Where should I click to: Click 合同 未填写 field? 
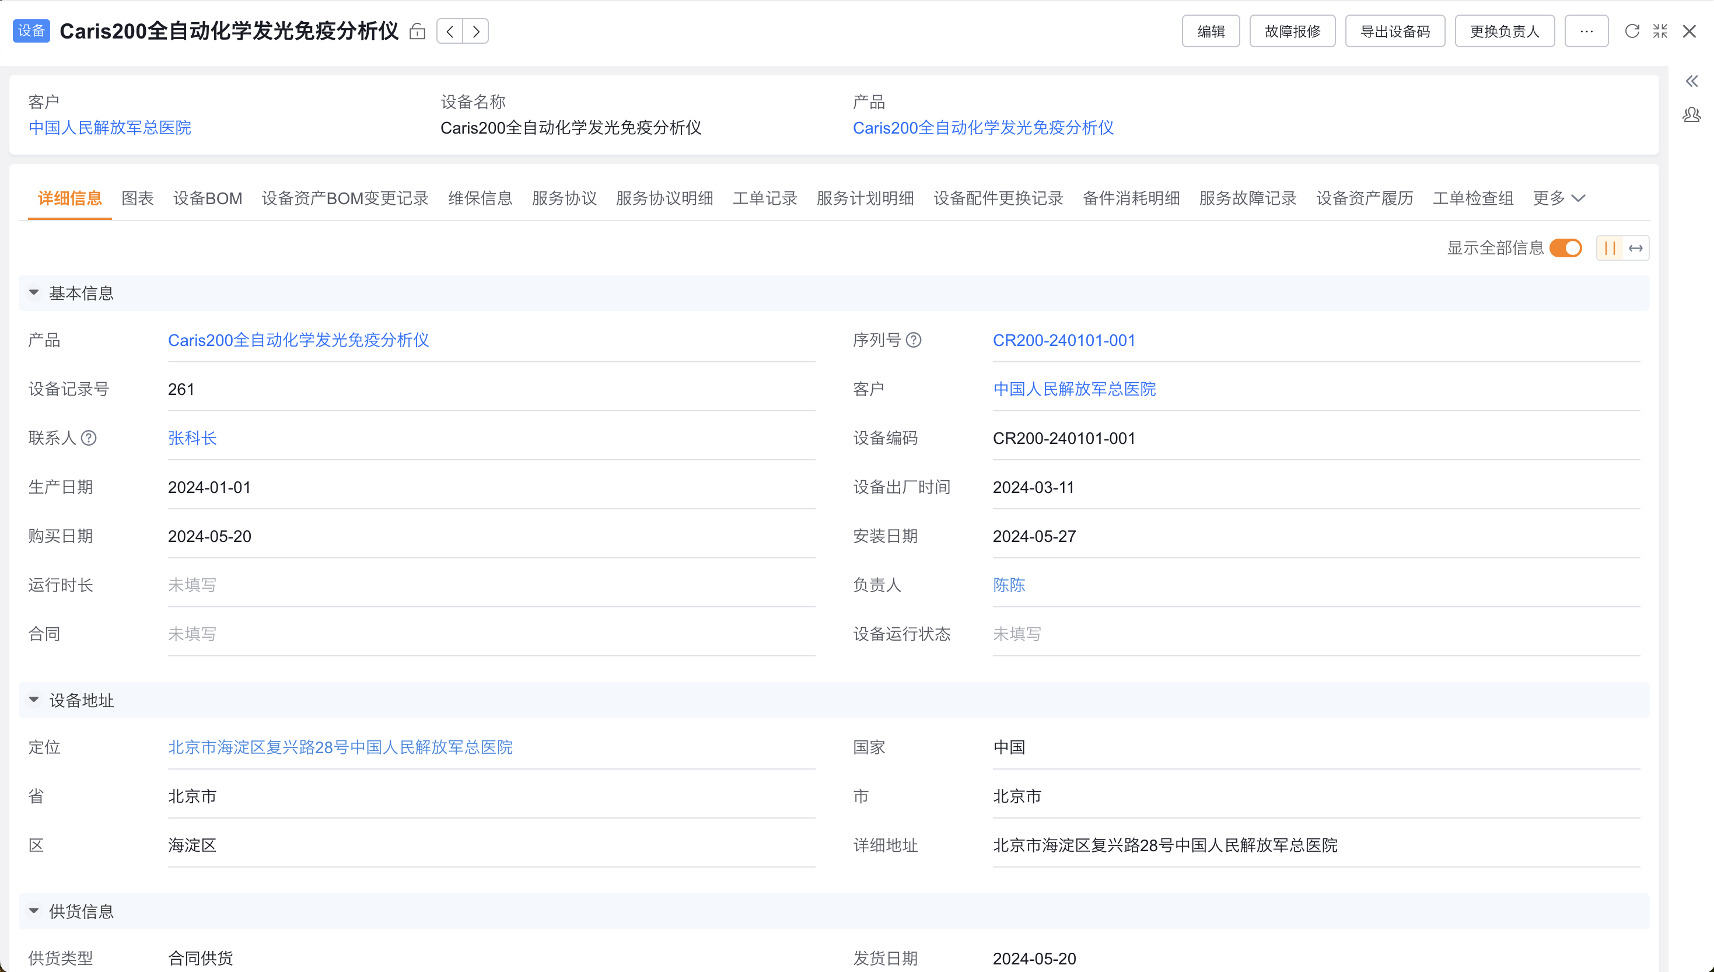click(x=491, y=634)
